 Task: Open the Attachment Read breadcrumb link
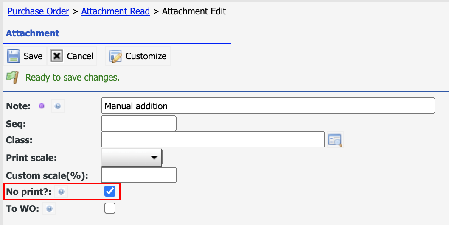coord(116,11)
